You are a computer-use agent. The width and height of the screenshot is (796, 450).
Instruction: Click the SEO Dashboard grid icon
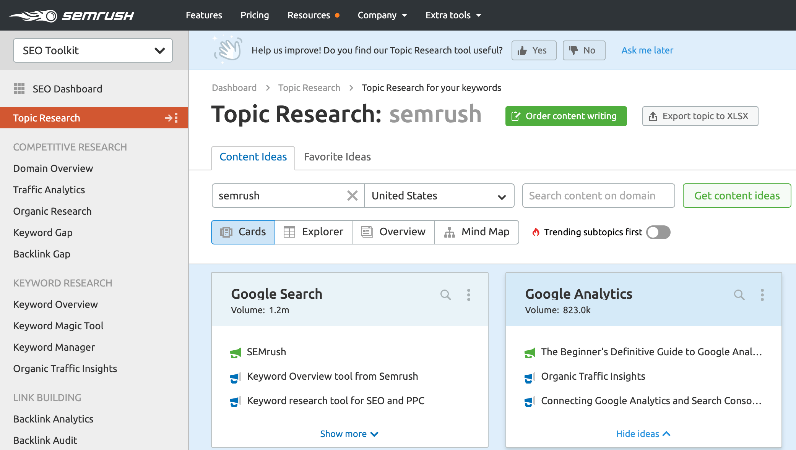[x=19, y=89]
